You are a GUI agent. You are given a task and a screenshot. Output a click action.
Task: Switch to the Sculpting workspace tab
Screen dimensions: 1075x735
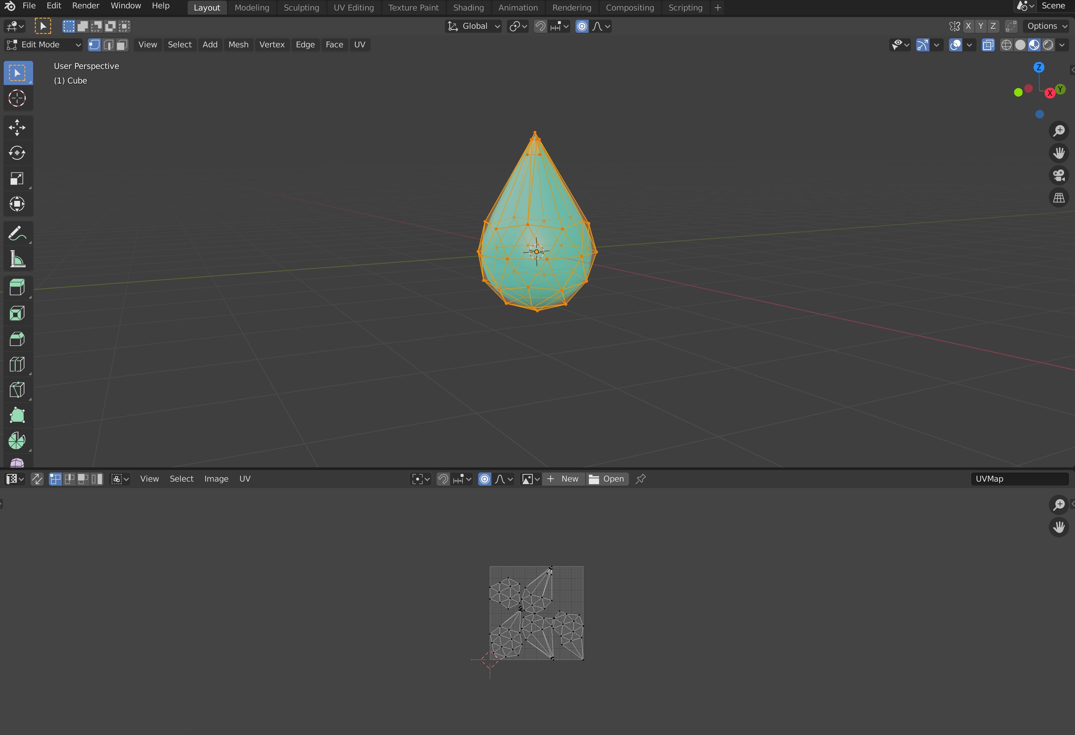click(x=301, y=7)
